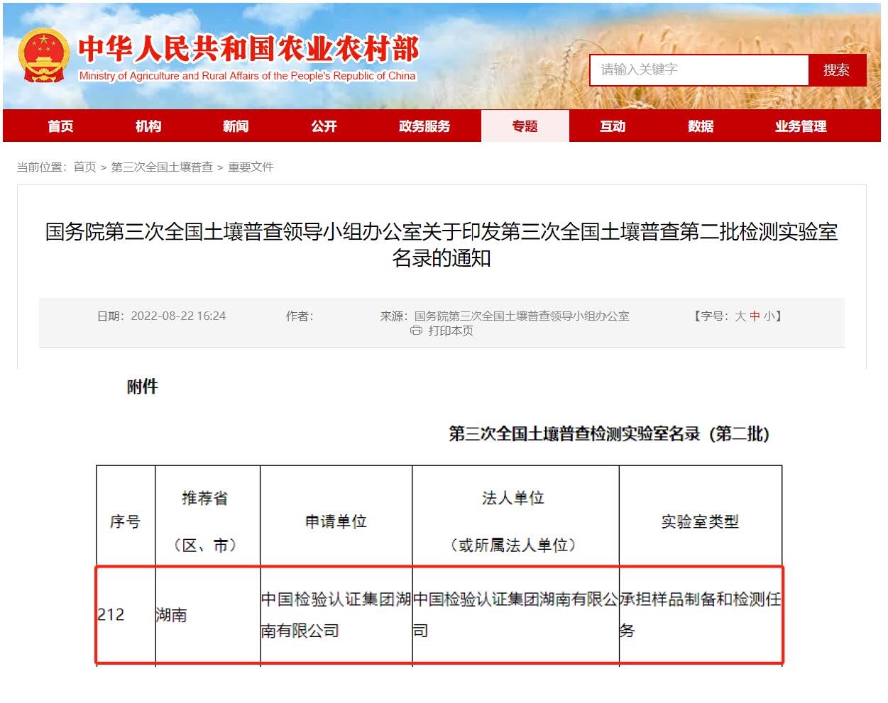888x703 pixels.
Task: Focus the 请输入关键字 search field
Action: tap(699, 70)
